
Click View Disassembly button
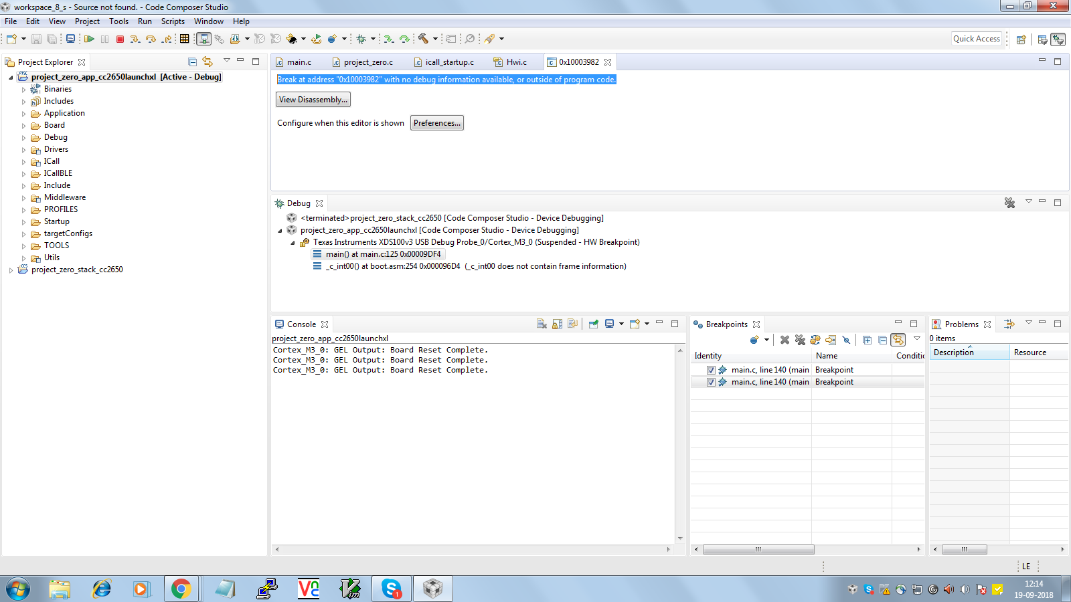coord(313,100)
